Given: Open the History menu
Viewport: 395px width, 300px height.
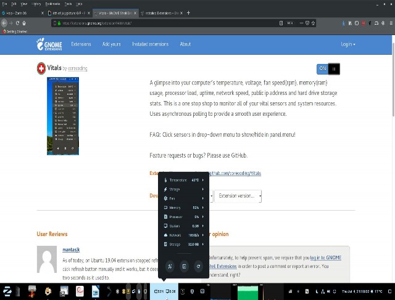Looking at the screenshot, I should coord(36,4).
